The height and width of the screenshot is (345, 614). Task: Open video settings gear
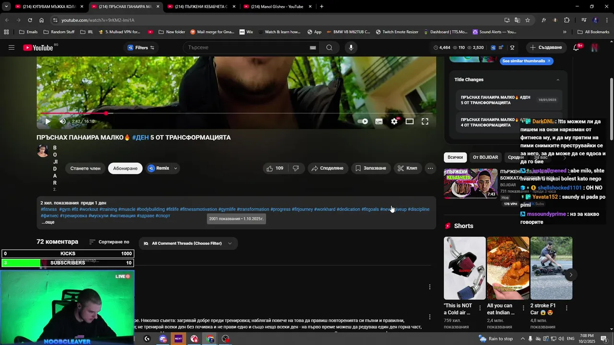394,121
